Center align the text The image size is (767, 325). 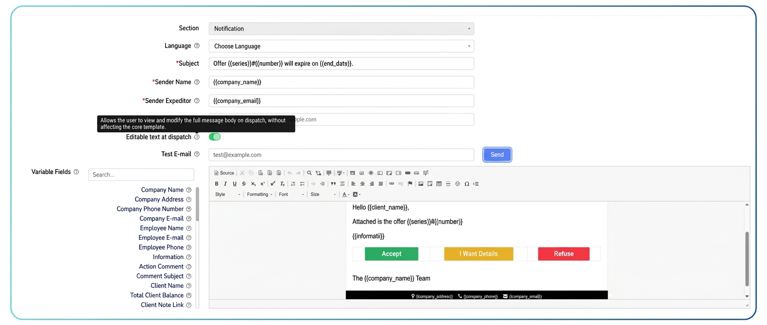[x=362, y=184]
